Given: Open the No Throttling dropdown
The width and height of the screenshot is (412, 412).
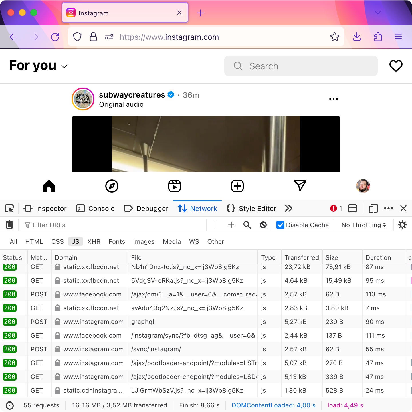Looking at the screenshot, I should tap(364, 225).
